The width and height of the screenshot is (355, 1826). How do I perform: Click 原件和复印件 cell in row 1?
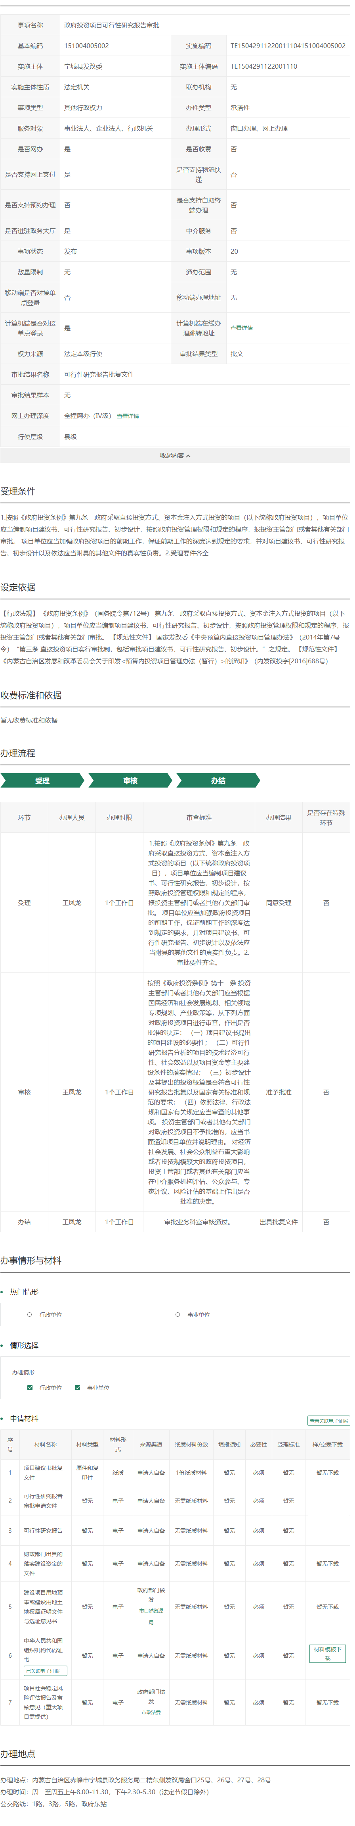pos(87,1472)
